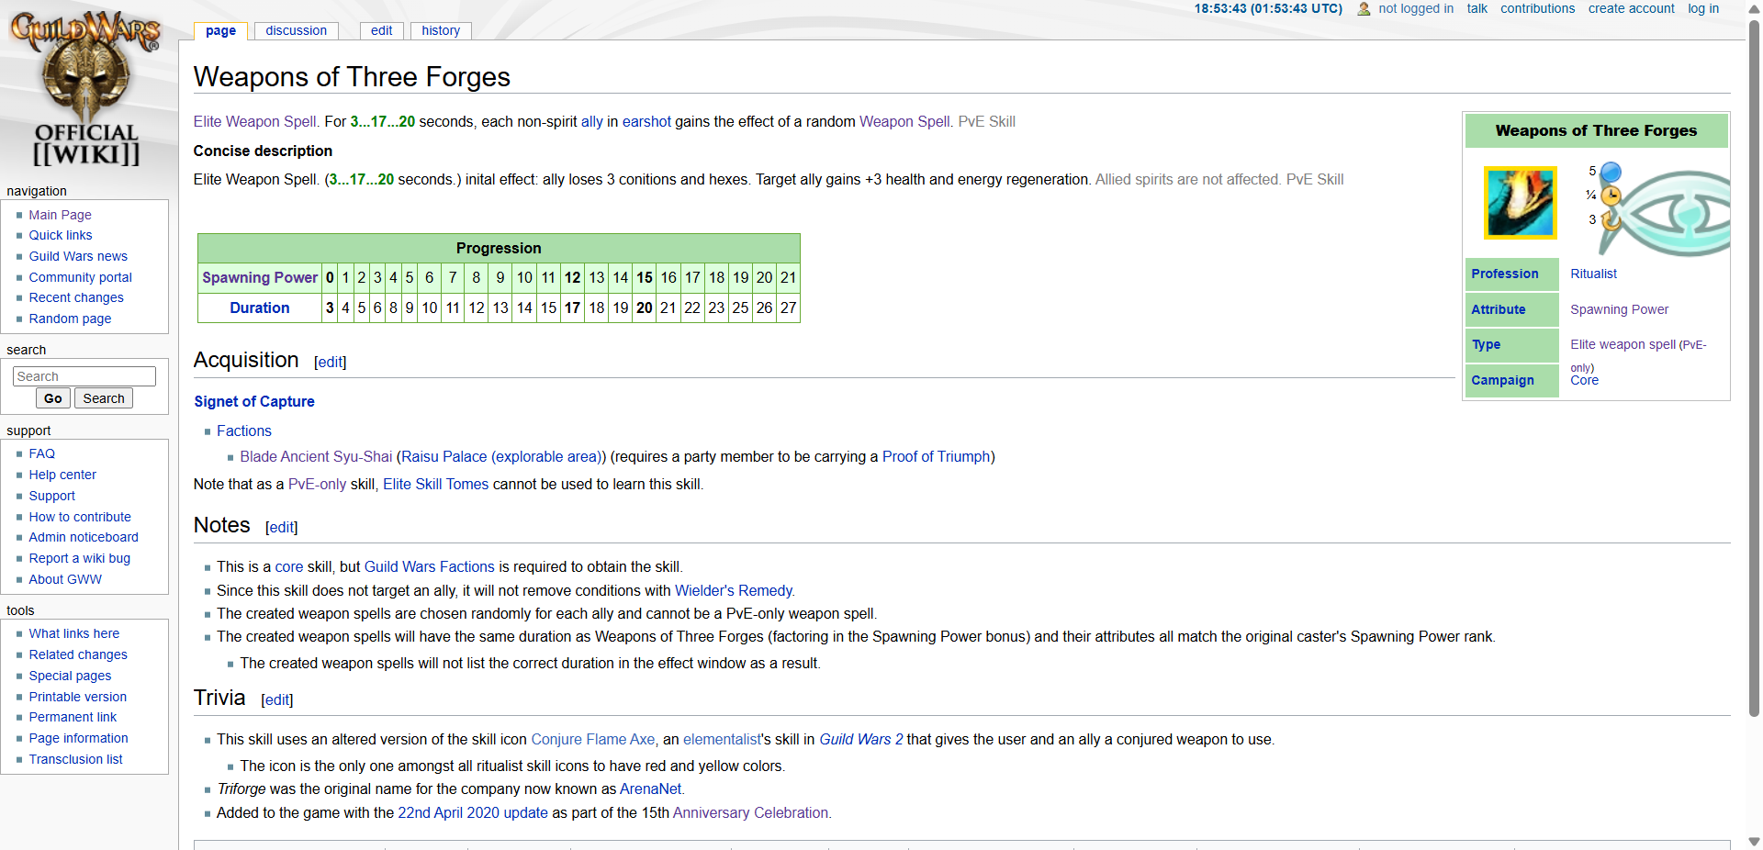Follow the earshot link
Image resolution: width=1763 pixels, height=850 pixels.
click(x=646, y=121)
